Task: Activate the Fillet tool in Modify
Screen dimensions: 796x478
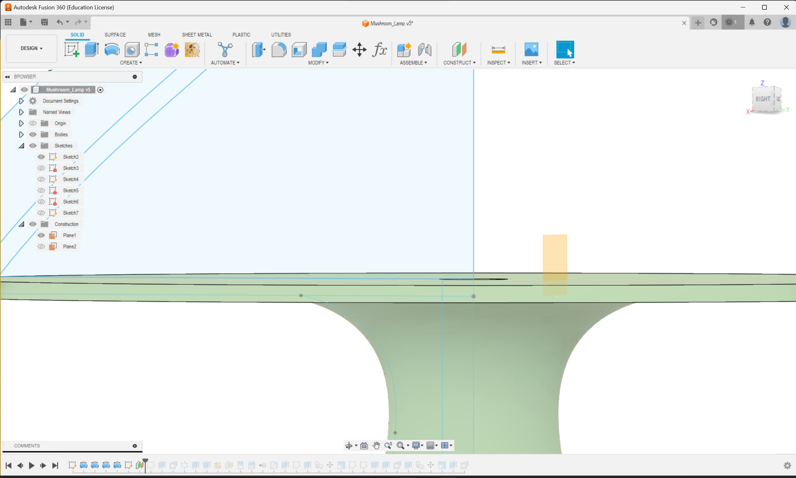Action: click(279, 49)
